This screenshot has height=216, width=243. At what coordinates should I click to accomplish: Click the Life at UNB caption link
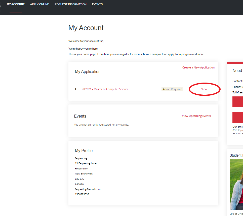pyautogui.click(x=236, y=214)
